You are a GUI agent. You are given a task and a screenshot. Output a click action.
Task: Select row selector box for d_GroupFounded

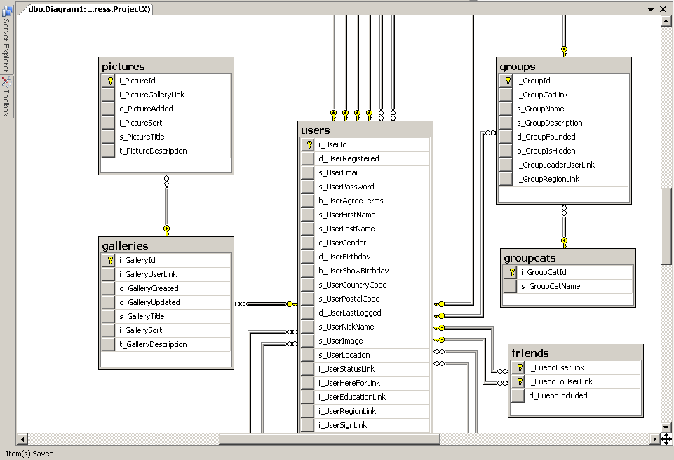[x=506, y=137]
